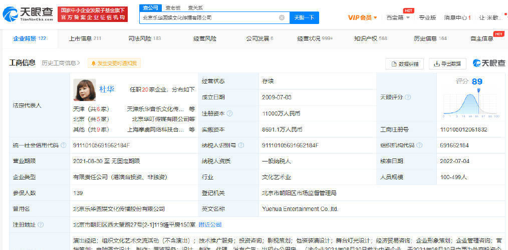
Task: Click the TianYanCha logo
Action: pyautogui.click(x=28, y=14)
